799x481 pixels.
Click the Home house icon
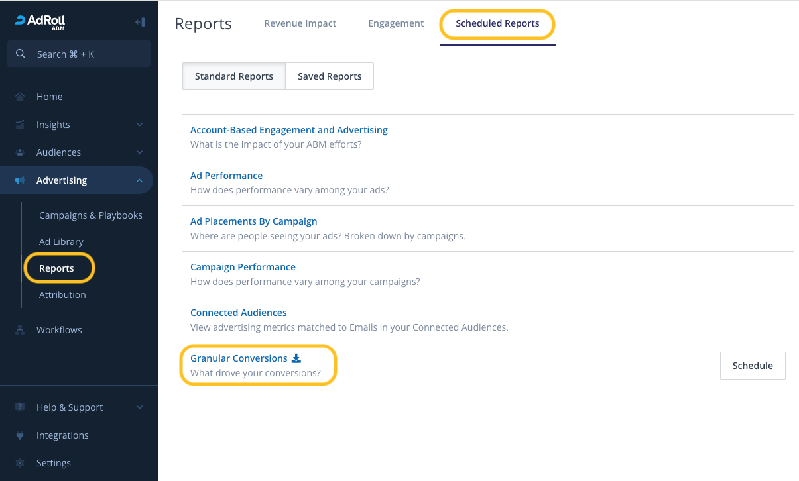tap(20, 97)
